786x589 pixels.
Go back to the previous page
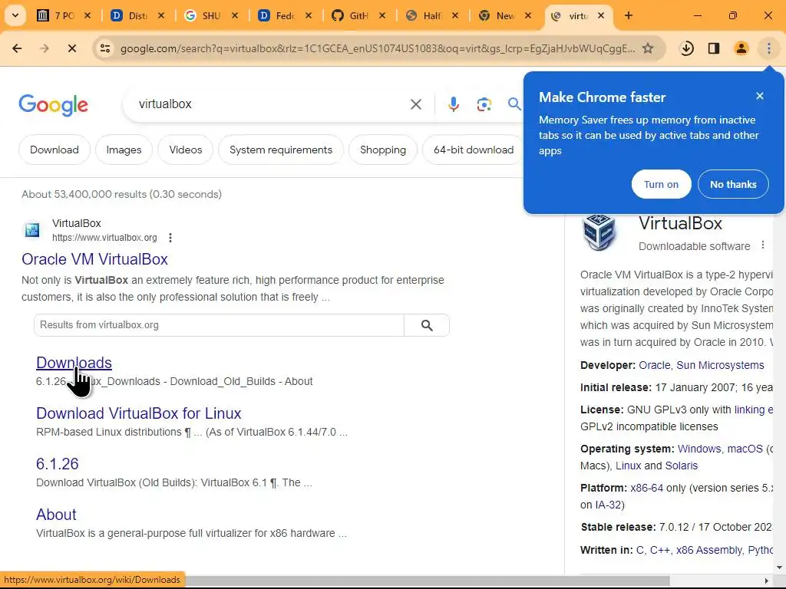17,48
